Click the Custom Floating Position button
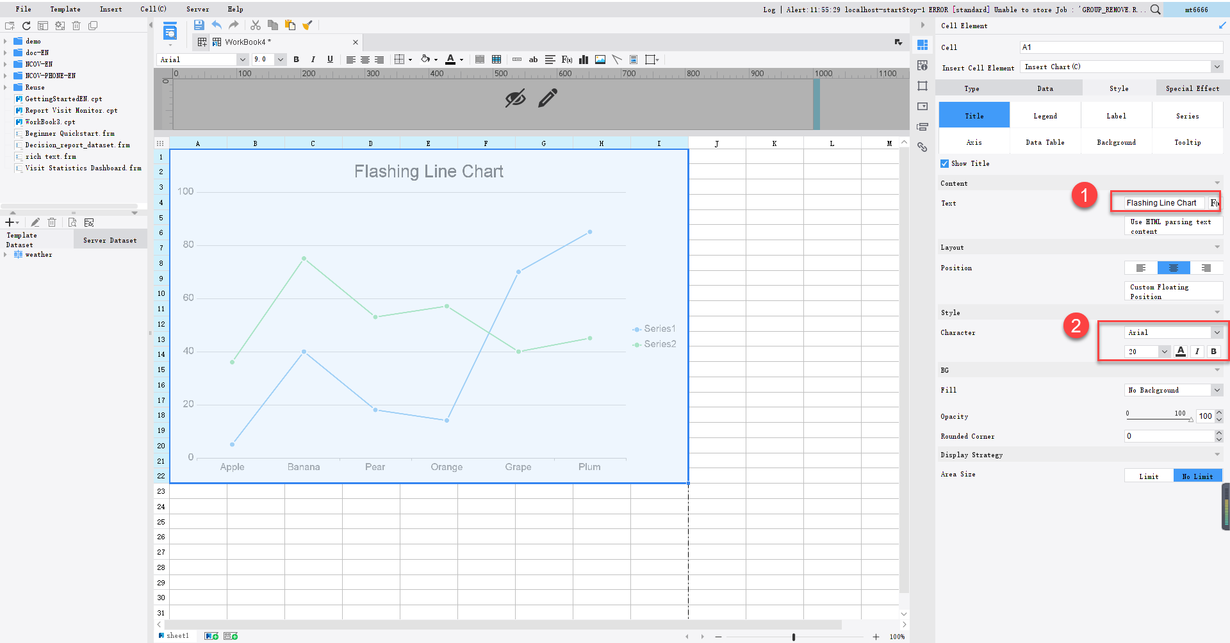Image resolution: width=1230 pixels, height=643 pixels. pos(1173,291)
